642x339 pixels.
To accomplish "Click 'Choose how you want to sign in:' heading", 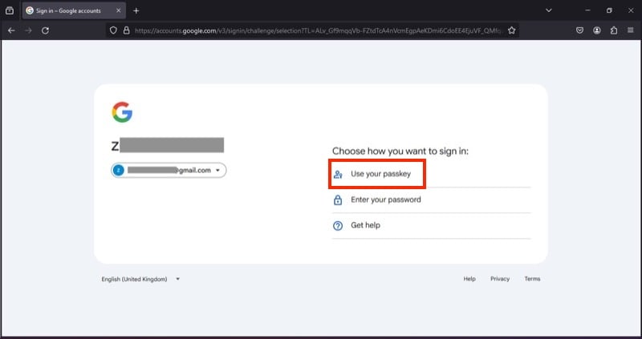I will click(400, 151).
